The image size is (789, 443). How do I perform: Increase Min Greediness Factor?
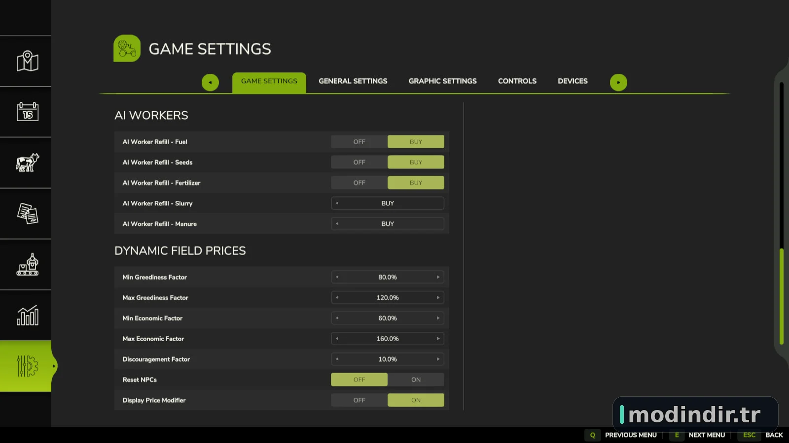coord(438,277)
